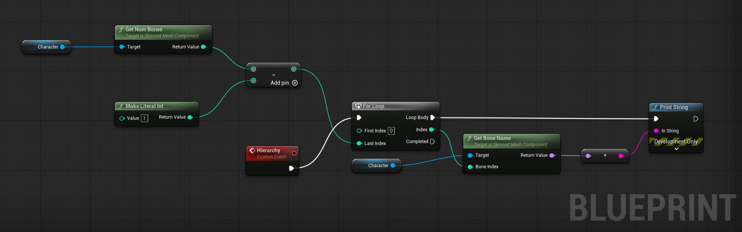
Task: Click Return Value pin on Get Bone Name
Action: pyautogui.click(x=552, y=155)
